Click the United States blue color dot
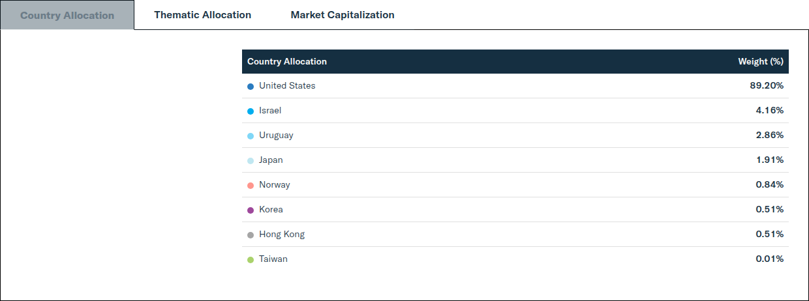Screen dimensions: 809x301 click(x=251, y=86)
